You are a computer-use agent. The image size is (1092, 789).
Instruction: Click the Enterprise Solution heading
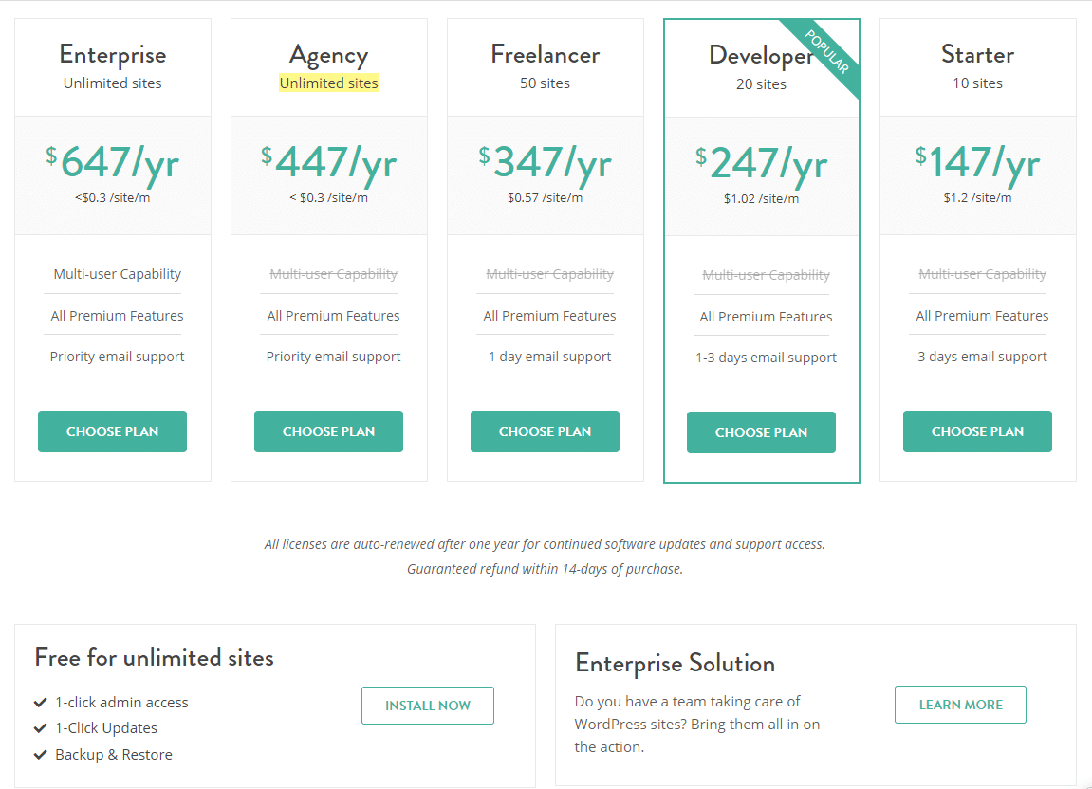(x=675, y=663)
